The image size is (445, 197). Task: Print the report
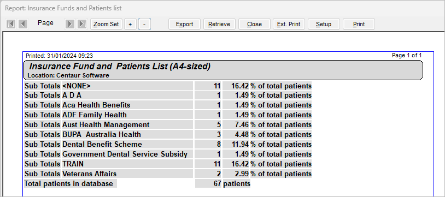pos(359,24)
